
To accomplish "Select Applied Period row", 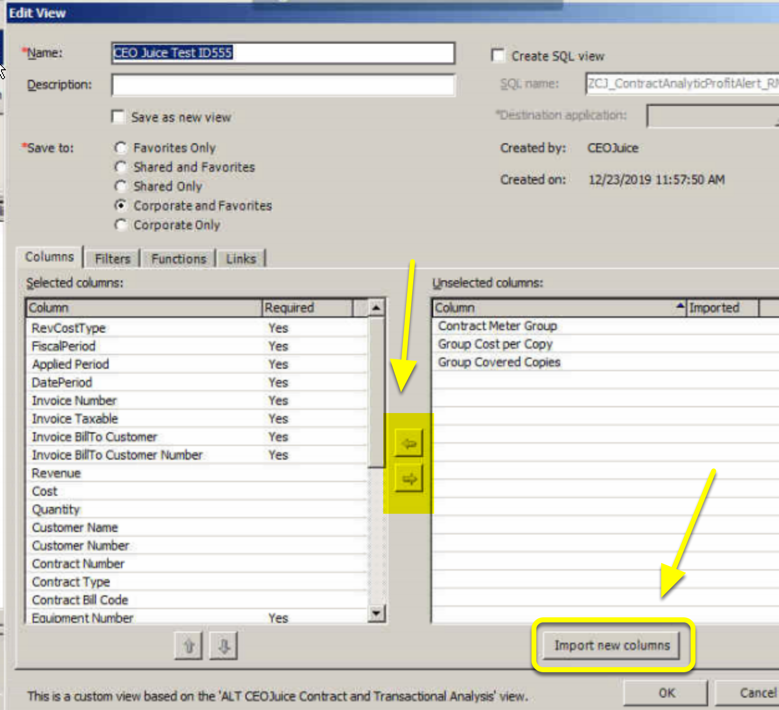I will (197, 364).
